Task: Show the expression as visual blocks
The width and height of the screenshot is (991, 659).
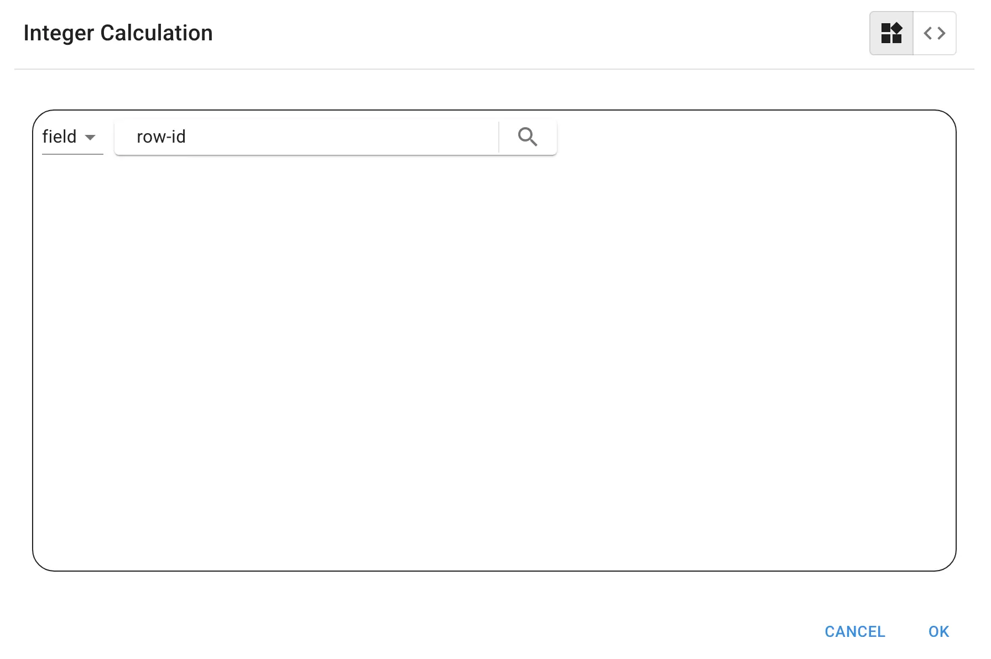Action: [891, 33]
